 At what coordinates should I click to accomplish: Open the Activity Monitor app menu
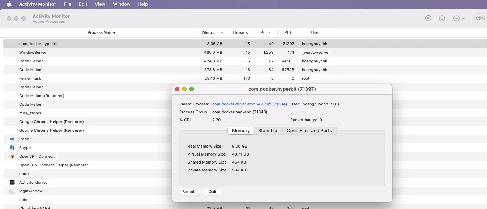coord(38,4)
